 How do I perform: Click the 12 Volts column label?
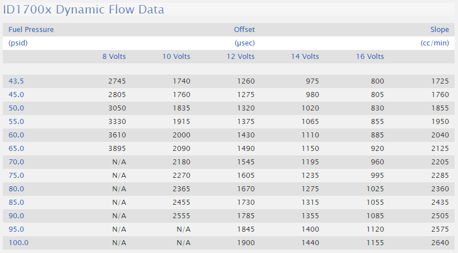point(241,57)
